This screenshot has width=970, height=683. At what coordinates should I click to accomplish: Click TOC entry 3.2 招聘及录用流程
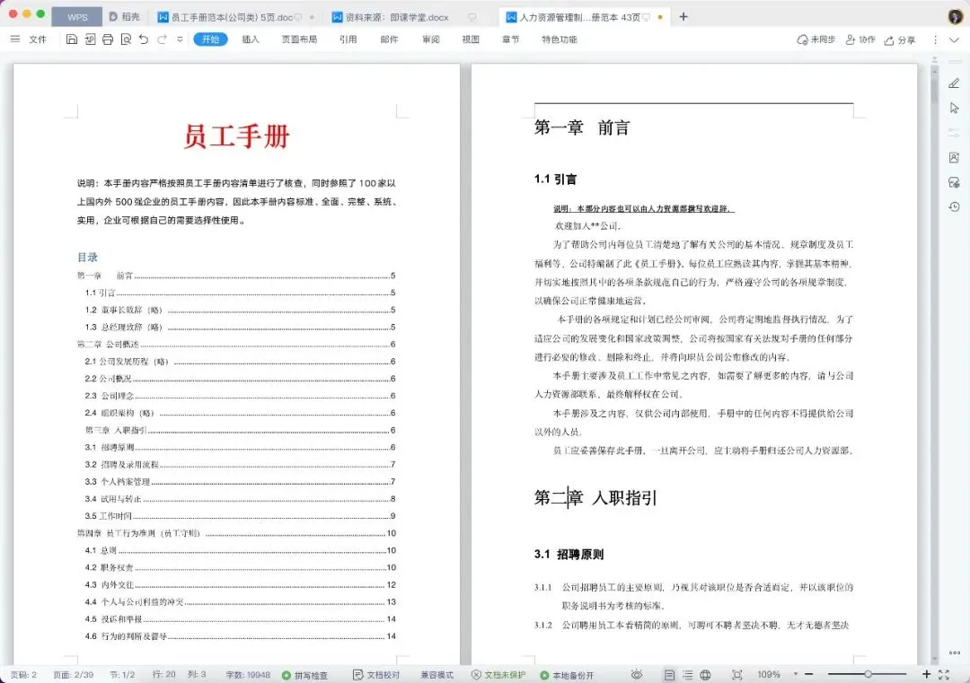pos(240,464)
